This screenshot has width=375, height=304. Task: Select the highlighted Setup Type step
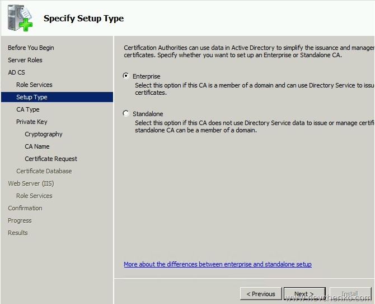[32, 97]
